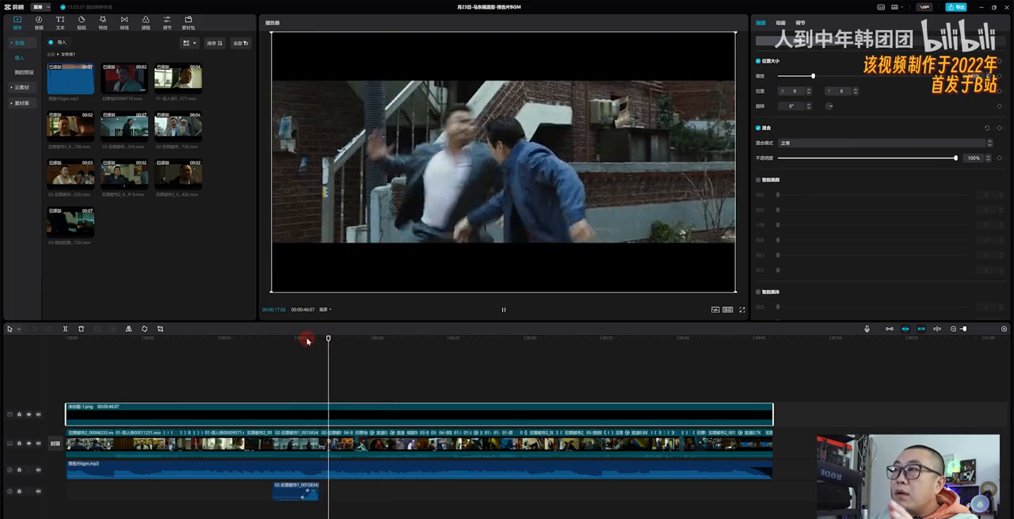This screenshot has height=519, width=1014.
Task: Open the 混合模式 正常 dropdown
Action: point(885,143)
